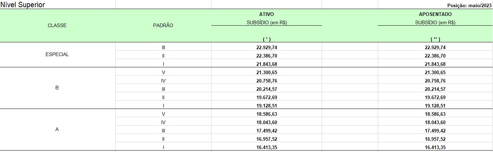493x152 pixels.
Task: Select ATIVO cell 20.758,76
Action: [266, 81]
